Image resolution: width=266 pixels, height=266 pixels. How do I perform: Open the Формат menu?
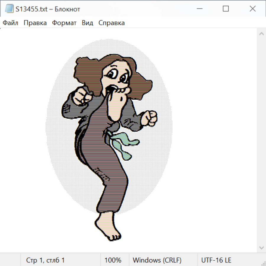pyautogui.click(x=64, y=23)
